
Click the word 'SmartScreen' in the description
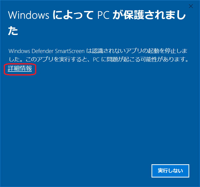[x=70, y=51]
